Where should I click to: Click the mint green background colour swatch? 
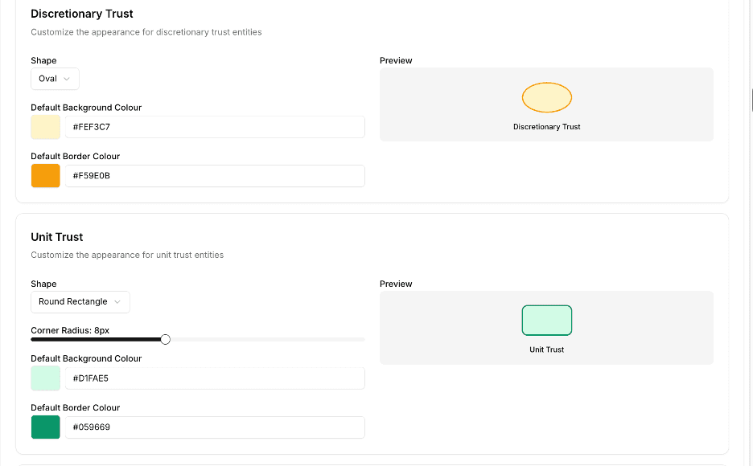[46, 378]
